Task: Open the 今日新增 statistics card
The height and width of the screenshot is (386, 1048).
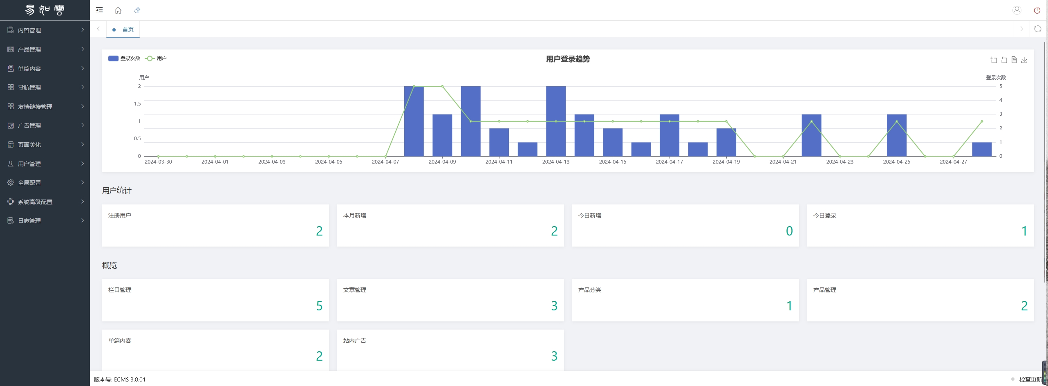Action: click(685, 225)
